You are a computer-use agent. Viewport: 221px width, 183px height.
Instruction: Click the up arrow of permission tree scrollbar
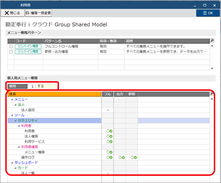click(212, 99)
